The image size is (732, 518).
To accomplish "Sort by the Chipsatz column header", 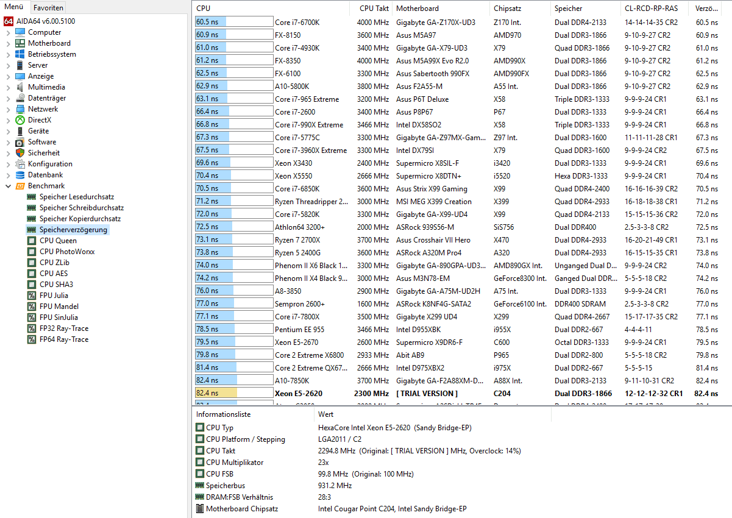I will point(520,9).
